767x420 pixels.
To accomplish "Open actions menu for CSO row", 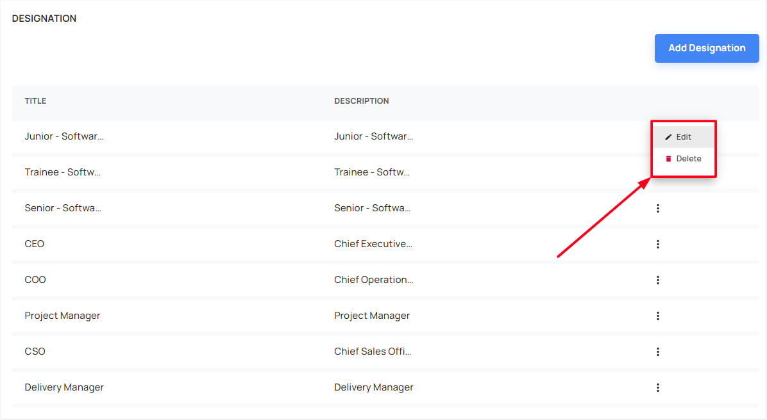I will pyautogui.click(x=658, y=351).
